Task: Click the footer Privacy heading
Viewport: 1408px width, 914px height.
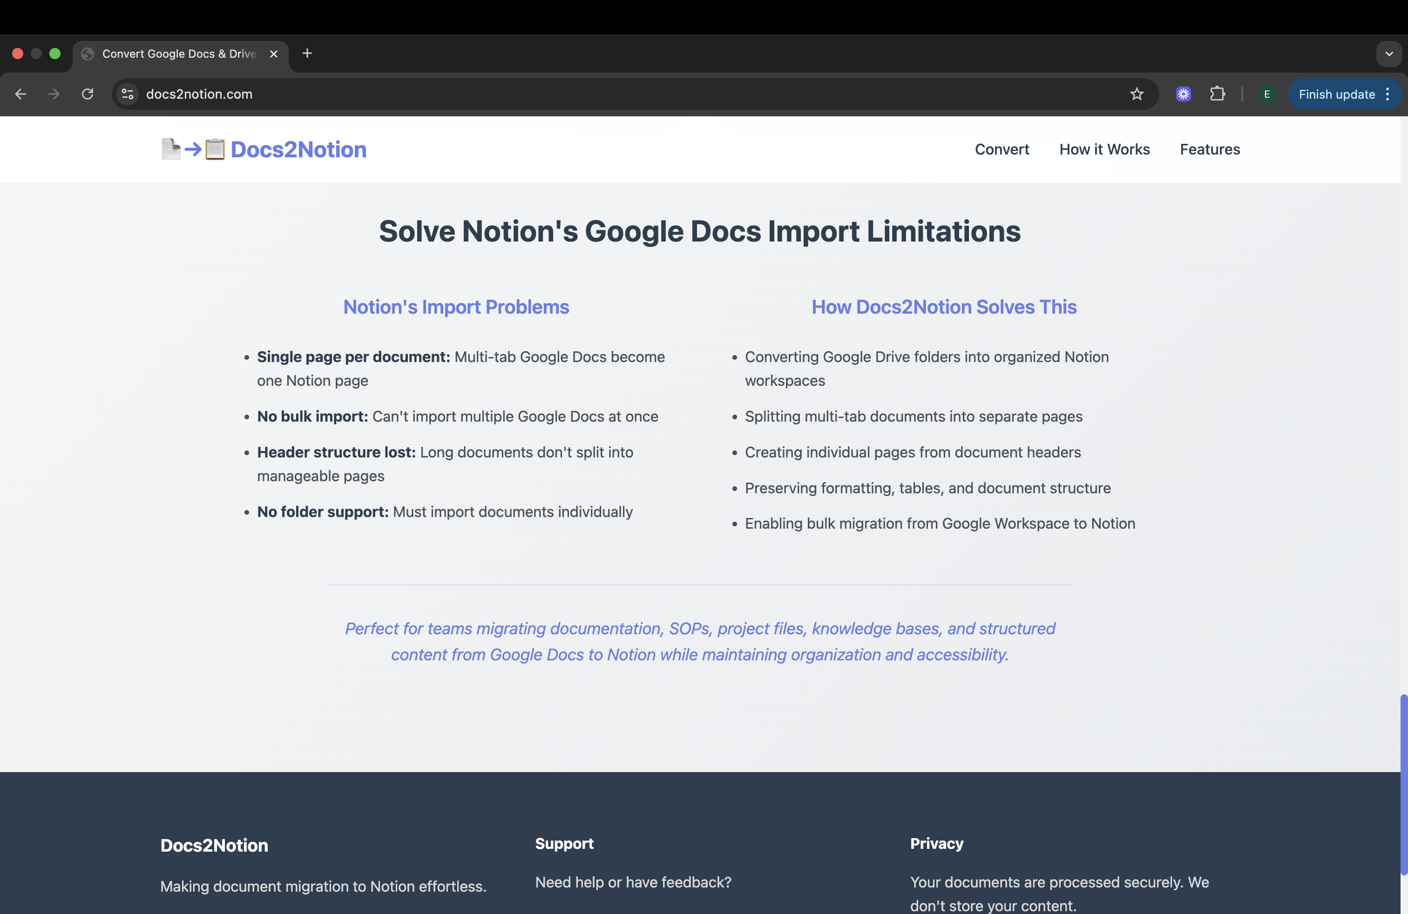Action: click(x=936, y=844)
